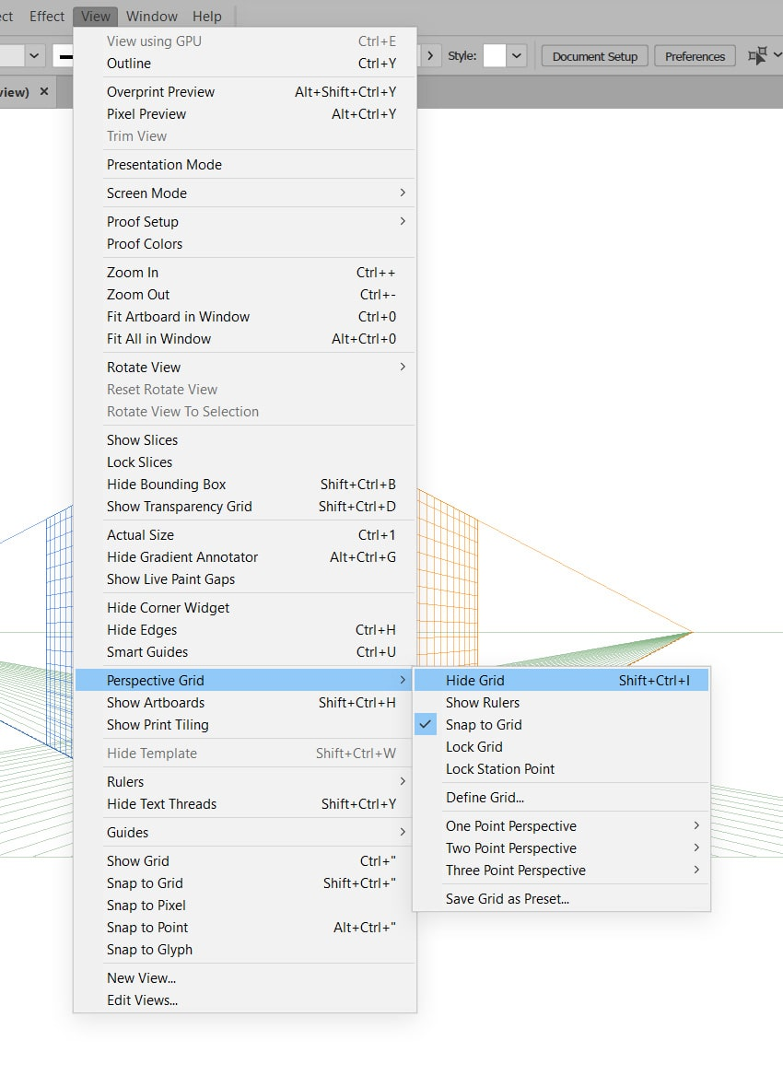Toggle Lock Station Point option
Image resolution: width=783 pixels, height=1087 pixels.
coord(561,769)
